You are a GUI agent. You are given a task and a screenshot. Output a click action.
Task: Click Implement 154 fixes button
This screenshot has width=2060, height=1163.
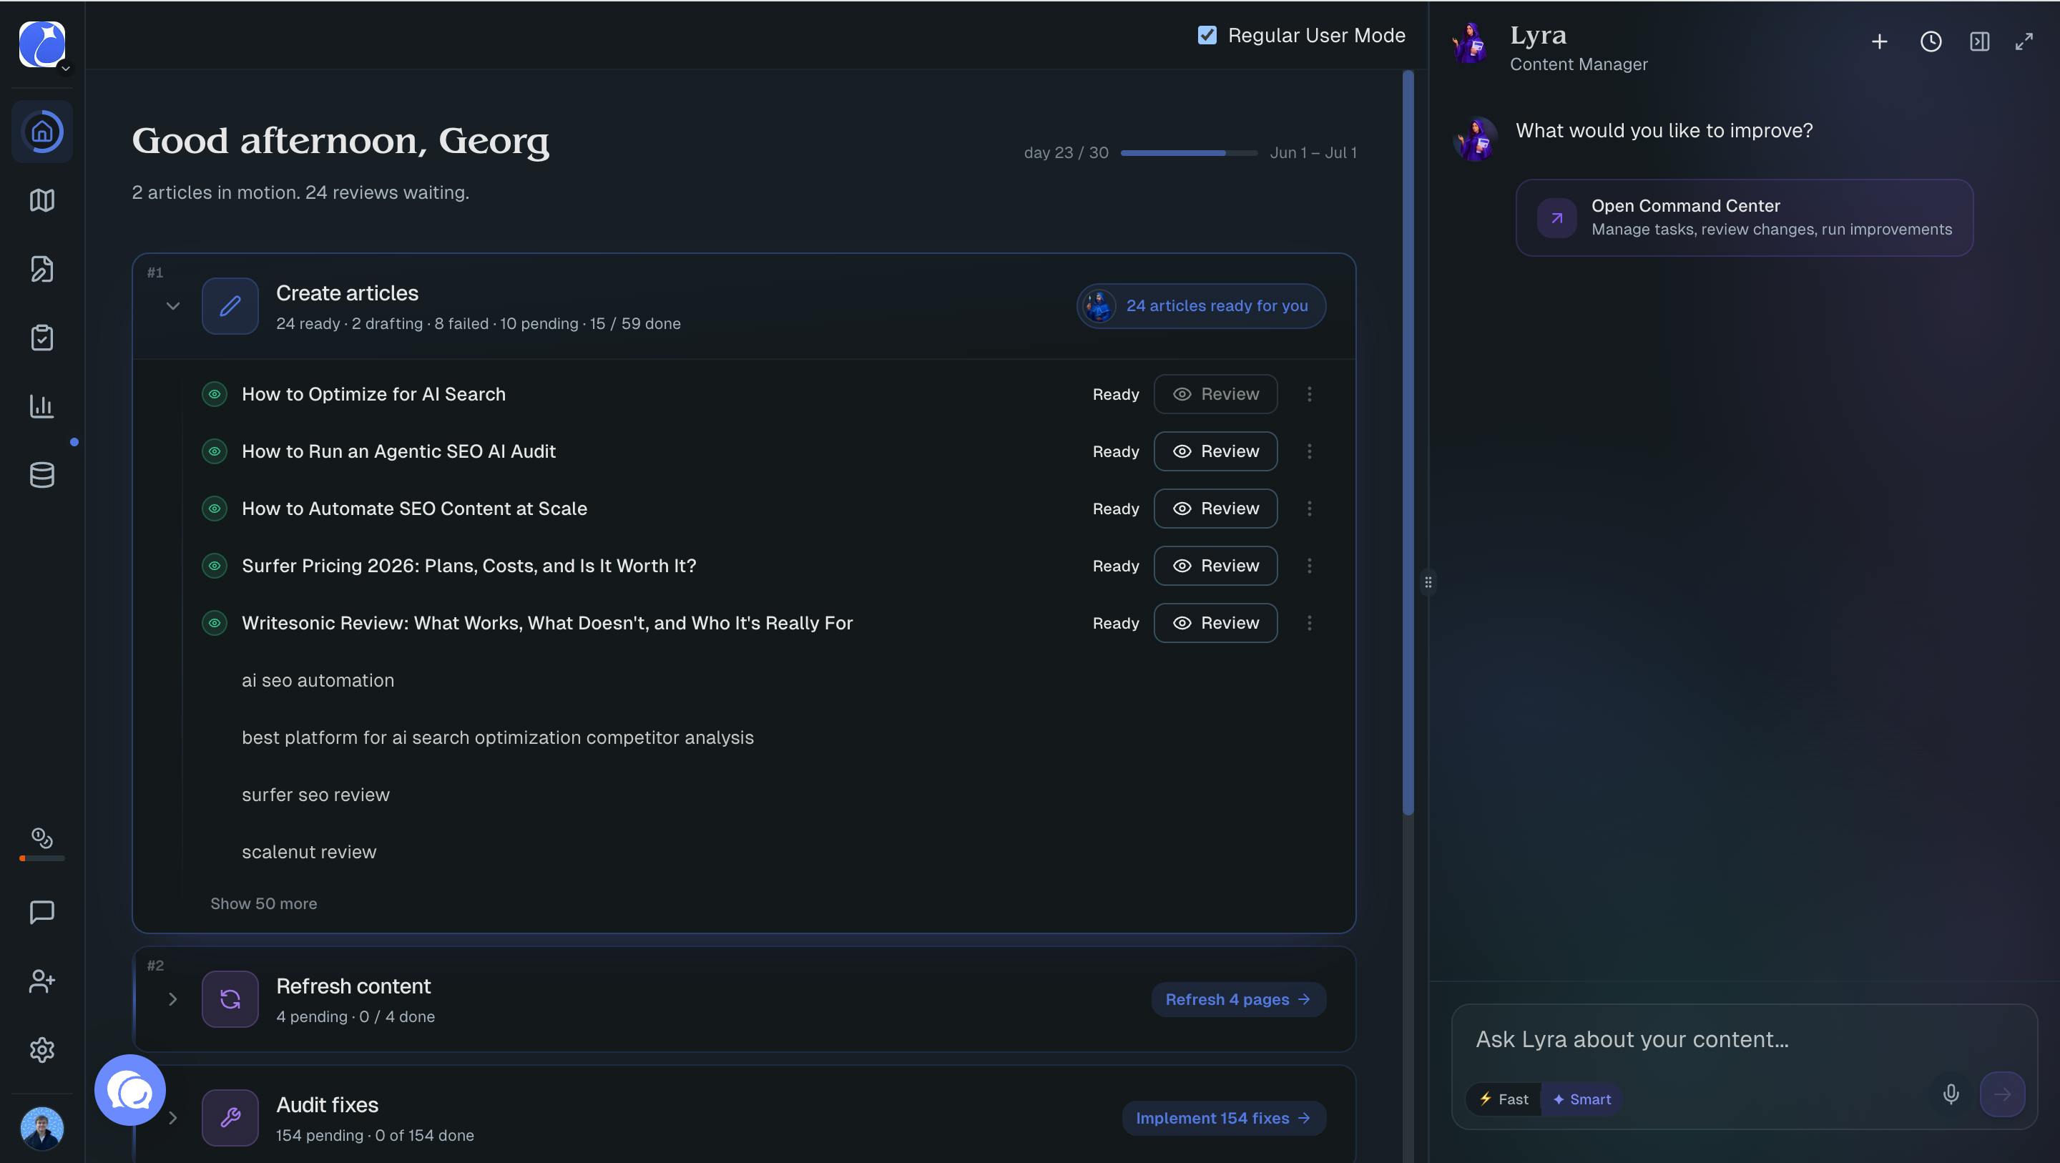click(1225, 1117)
